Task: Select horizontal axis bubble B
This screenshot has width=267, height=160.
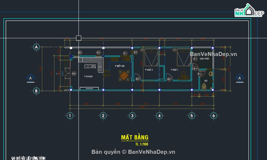Action: [x=36, y=91]
